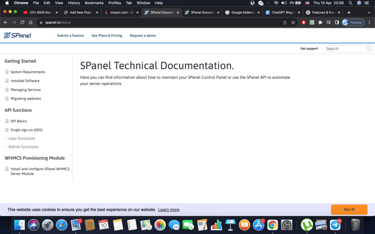This screenshot has height=234, width=375.
Task: Open uTorrent from the dock
Action: 307,225
